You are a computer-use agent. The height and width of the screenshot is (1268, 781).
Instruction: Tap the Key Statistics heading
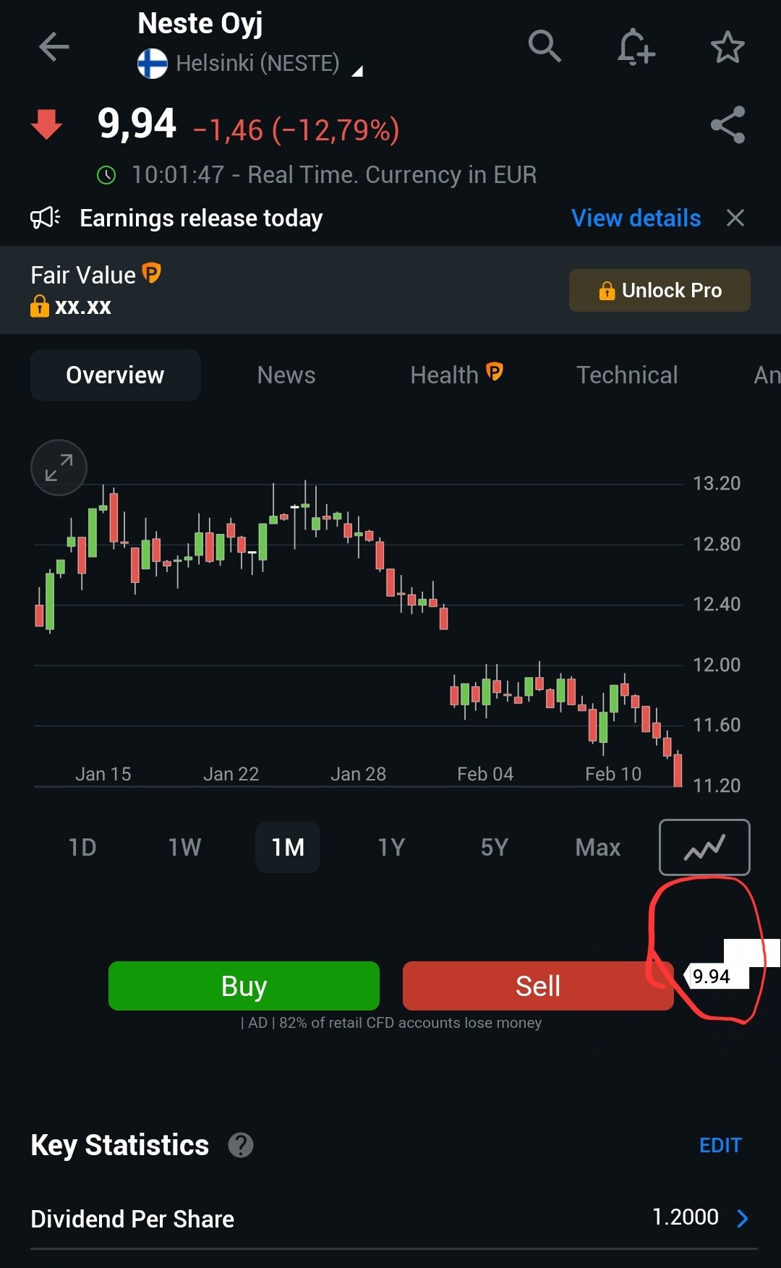(120, 1145)
